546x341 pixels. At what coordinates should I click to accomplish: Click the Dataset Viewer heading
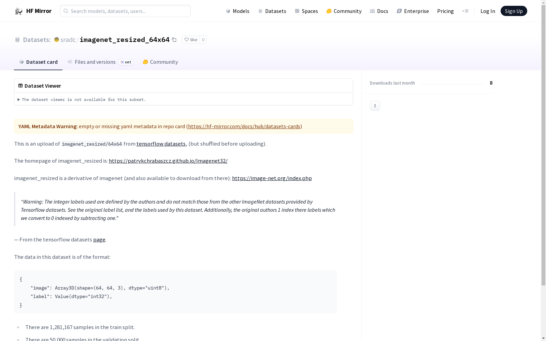pos(43,86)
